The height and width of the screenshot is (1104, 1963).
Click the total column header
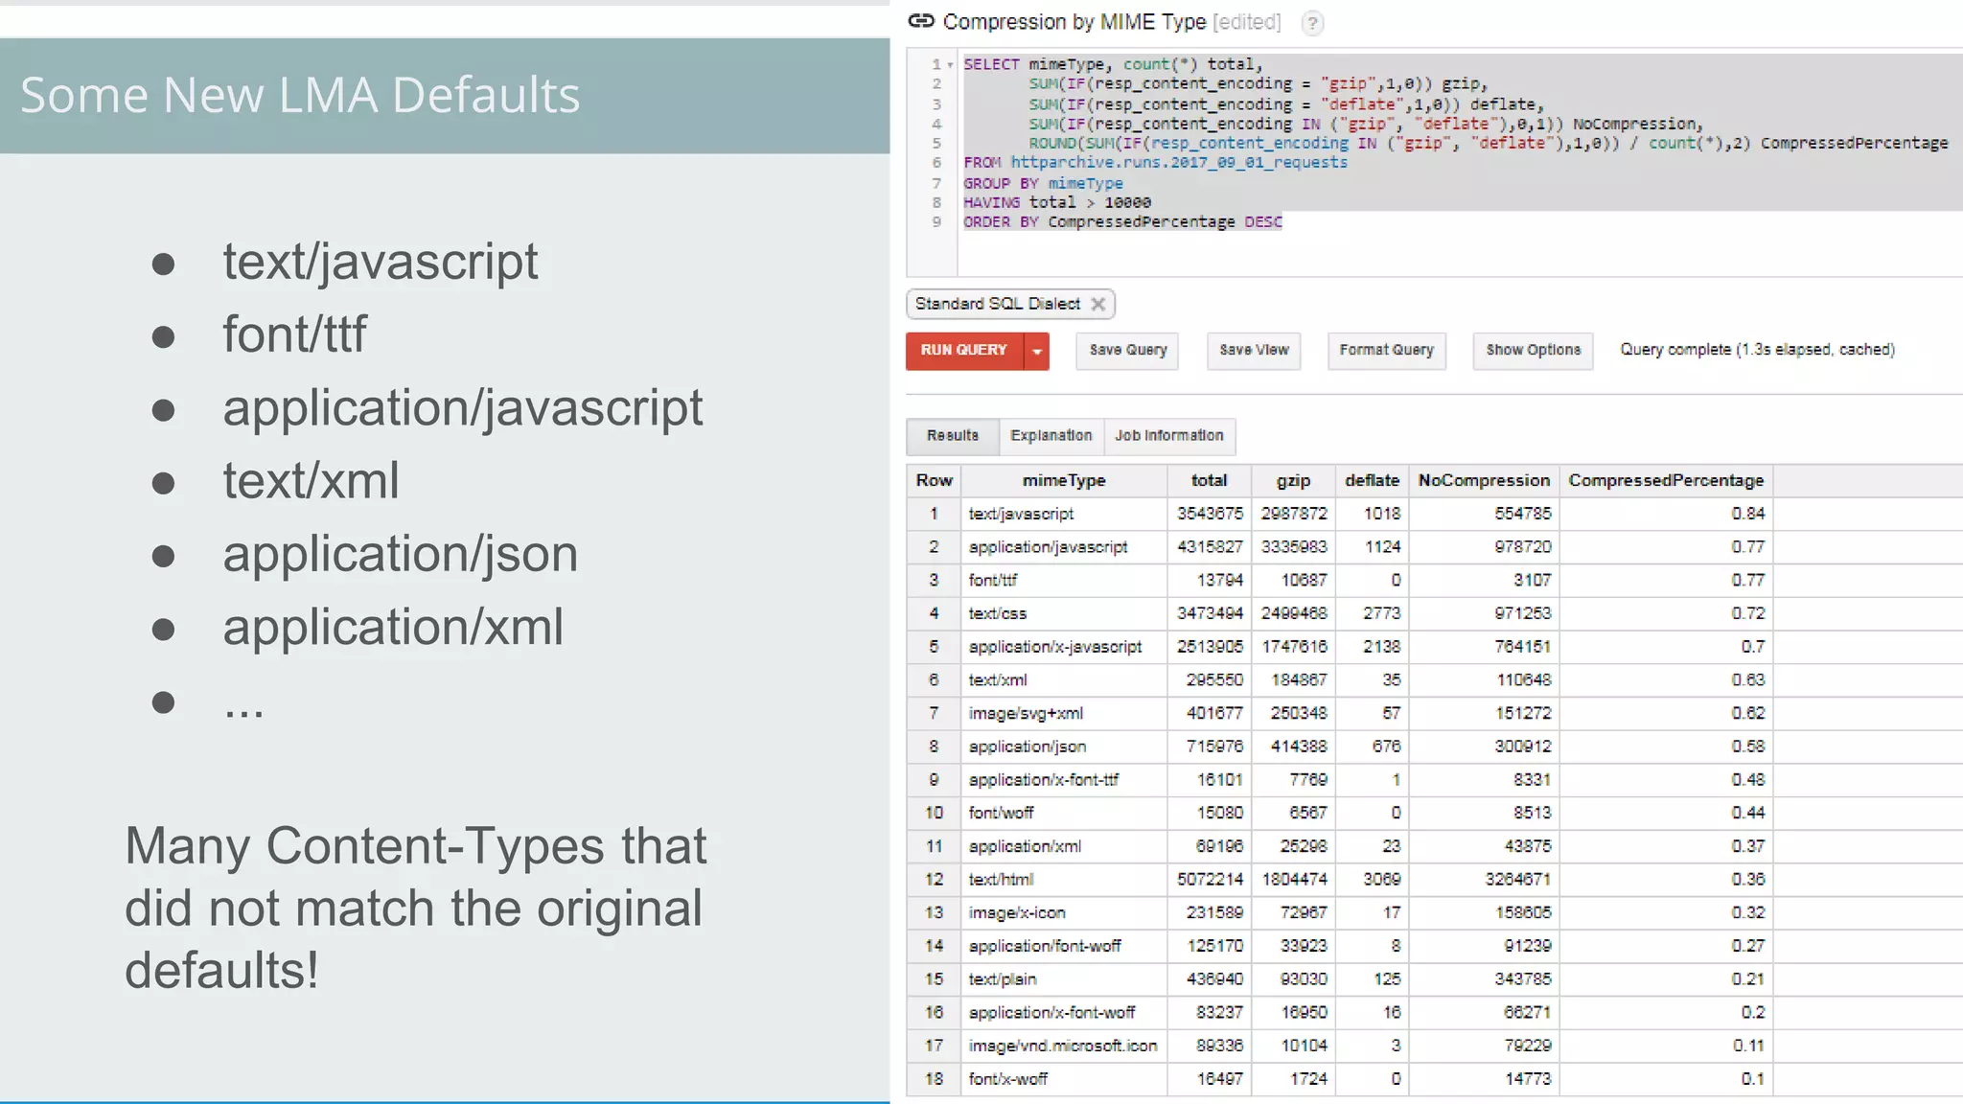1210,481
